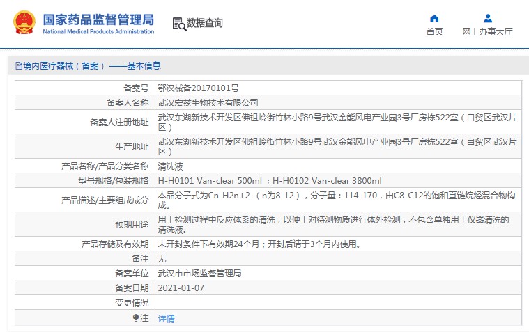Select the value 鄂汉械备20170101号

pyautogui.click(x=199, y=88)
